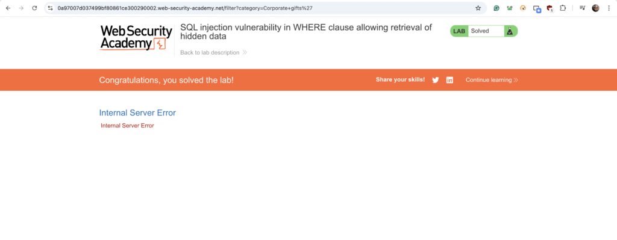Reload the page with the refresh icon
The image size is (617, 240).
pyautogui.click(x=34, y=8)
